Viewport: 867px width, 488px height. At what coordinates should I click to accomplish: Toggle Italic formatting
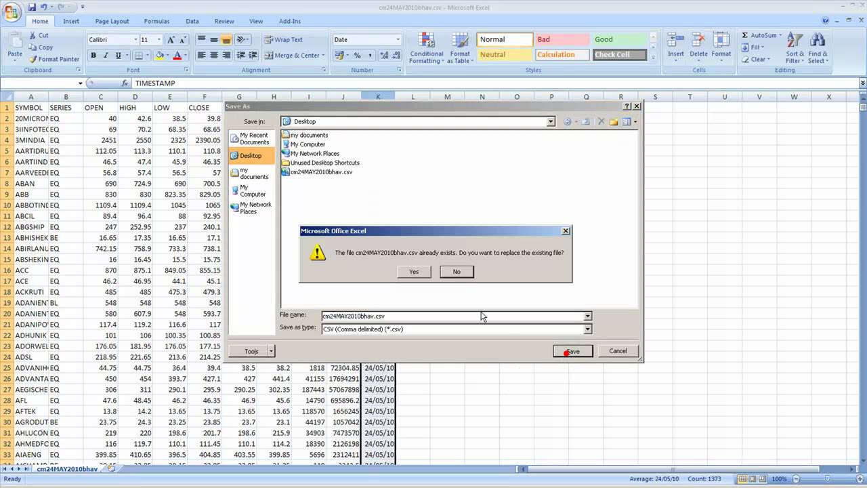(106, 56)
